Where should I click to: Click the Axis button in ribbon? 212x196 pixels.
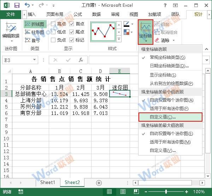coord(146,32)
